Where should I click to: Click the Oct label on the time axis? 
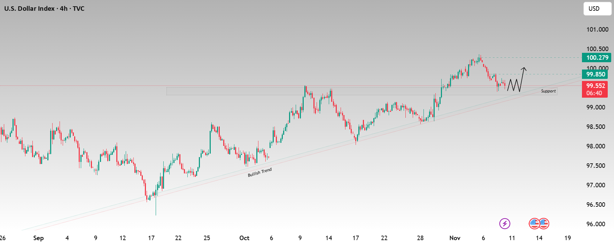click(244, 238)
